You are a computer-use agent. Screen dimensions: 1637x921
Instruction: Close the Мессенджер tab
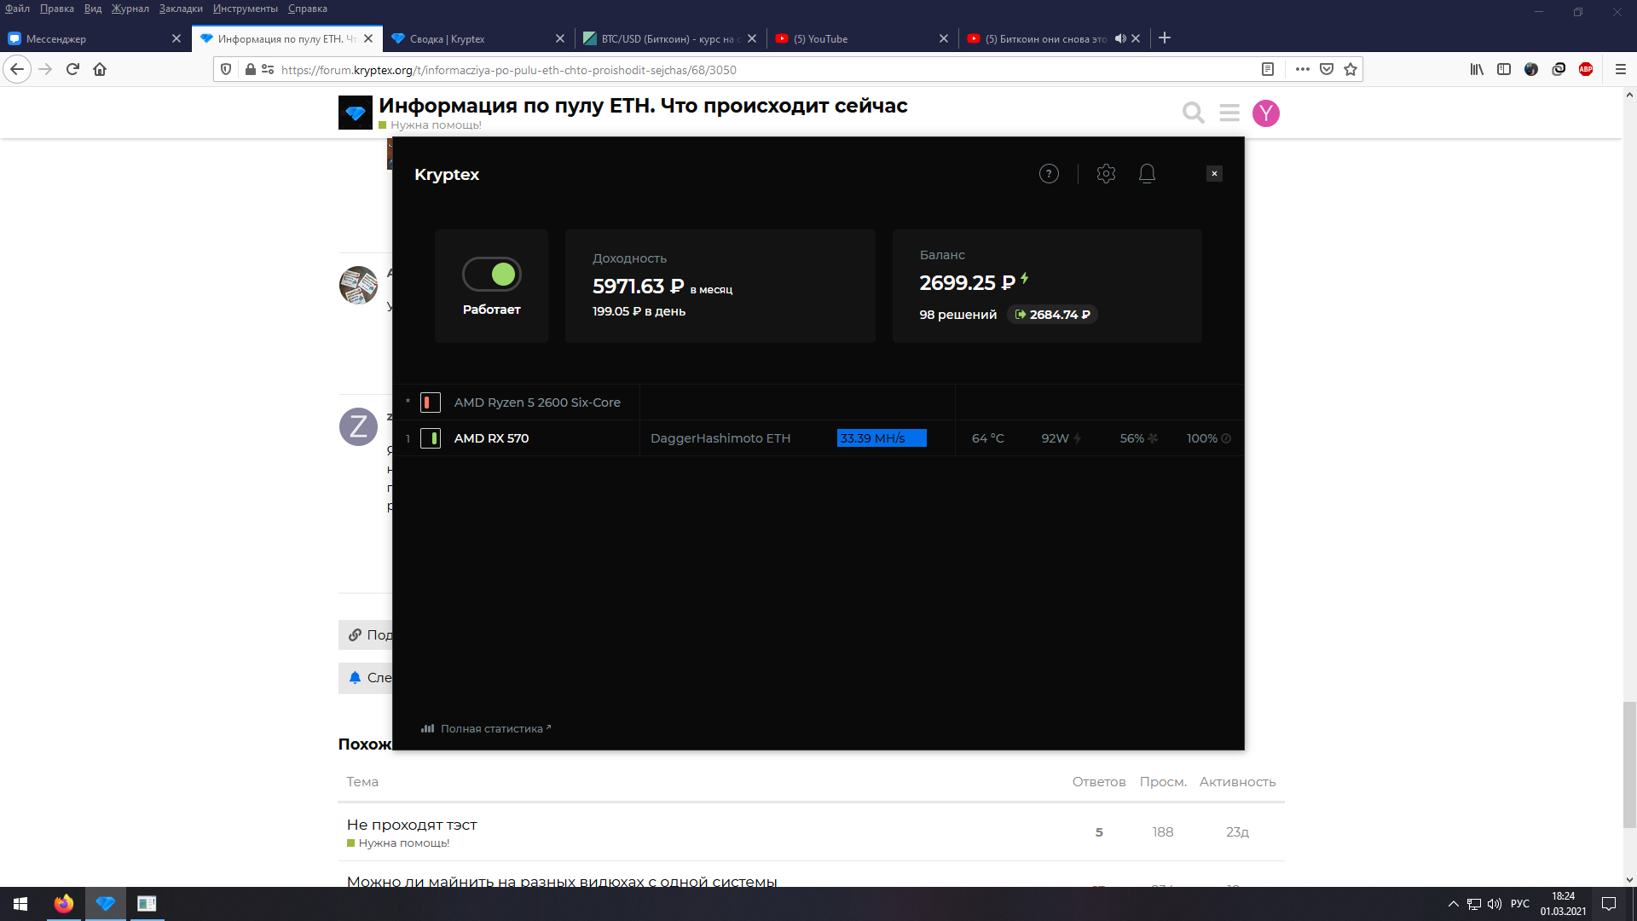point(176,38)
